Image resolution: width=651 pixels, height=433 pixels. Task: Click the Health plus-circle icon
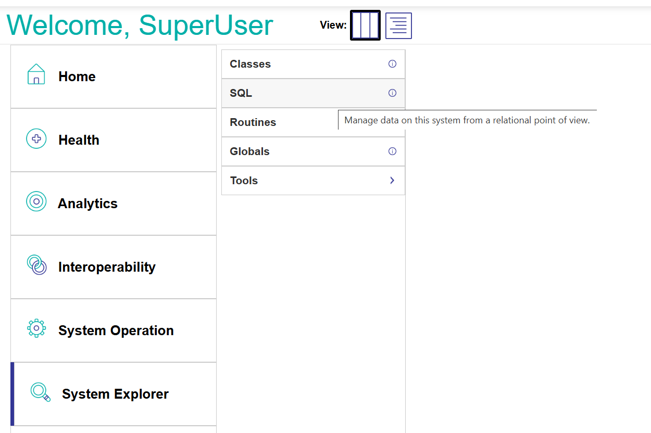pyautogui.click(x=36, y=138)
